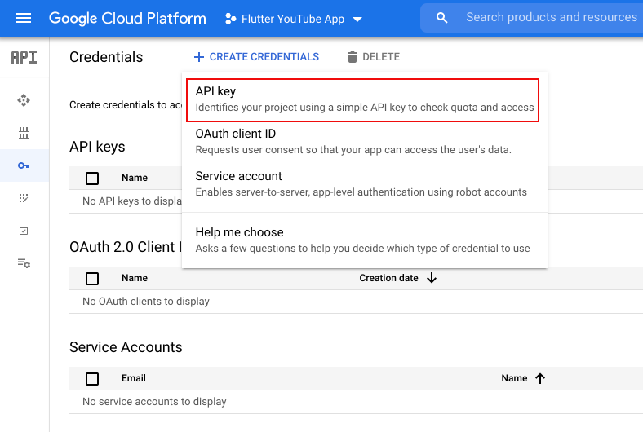This screenshot has width=643, height=432.
Task: Open Domain verification sidebar icon
Action: pyautogui.click(x=24, y=231)
